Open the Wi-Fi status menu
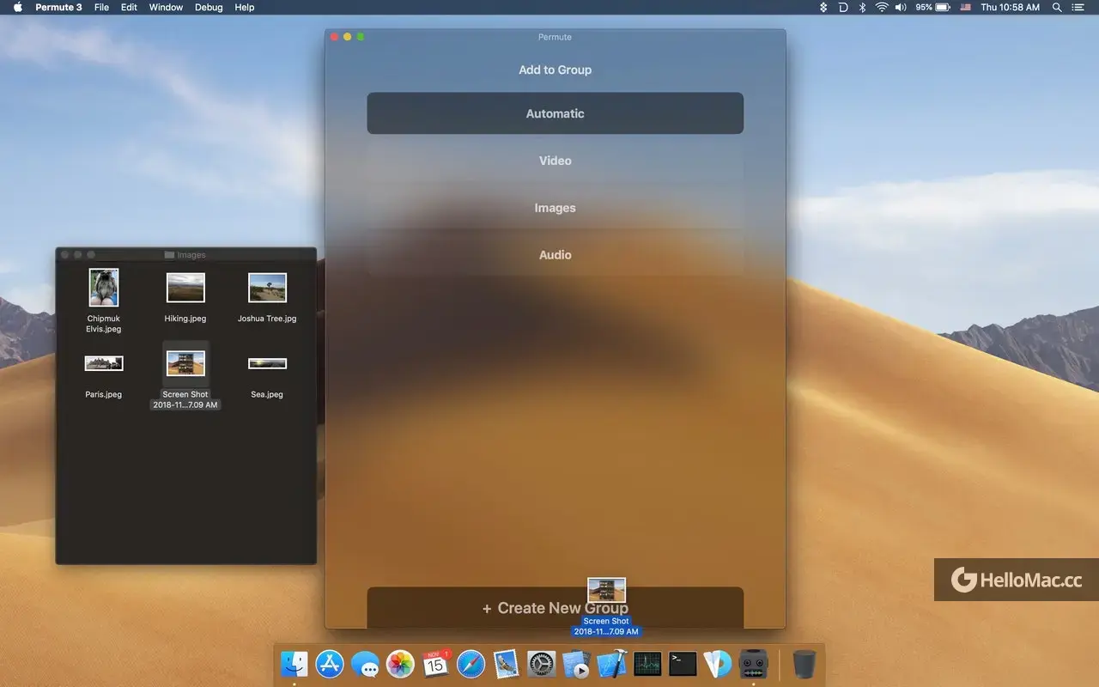 point(882,7)
